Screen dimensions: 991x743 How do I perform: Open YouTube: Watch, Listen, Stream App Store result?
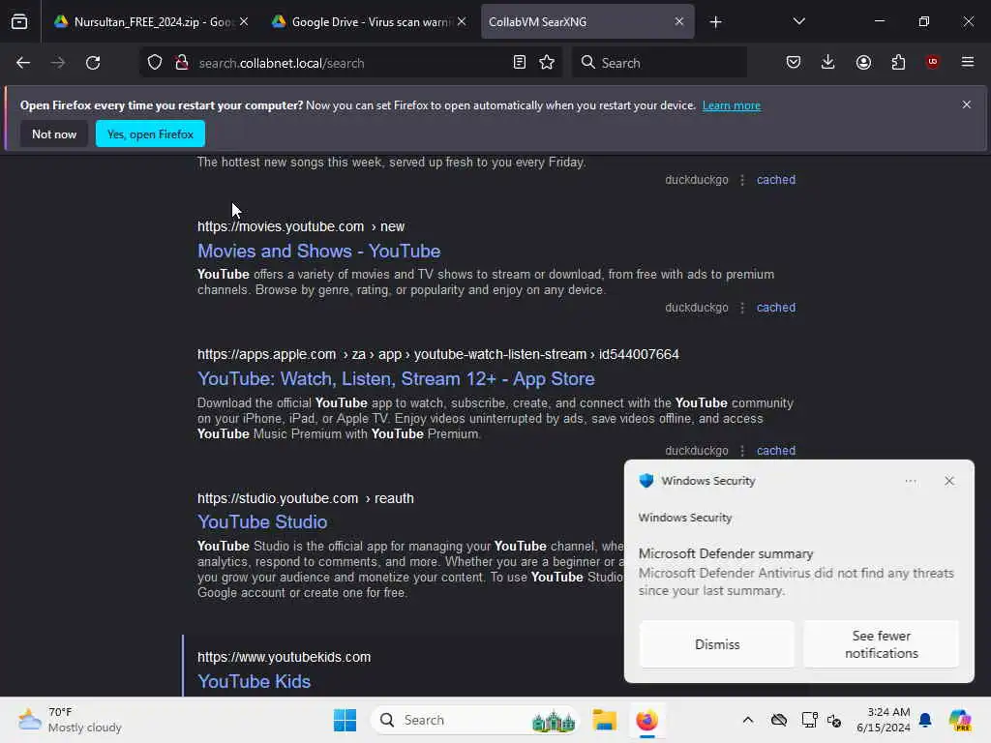point(396,378)
